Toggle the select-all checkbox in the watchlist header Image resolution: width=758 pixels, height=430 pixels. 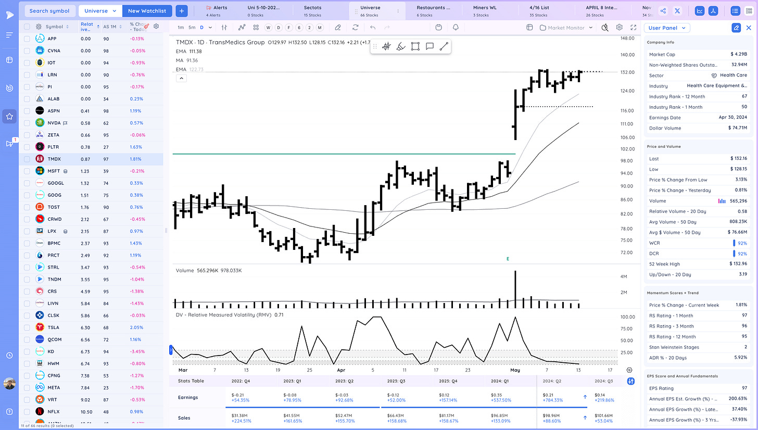click(x=27, y=27)
